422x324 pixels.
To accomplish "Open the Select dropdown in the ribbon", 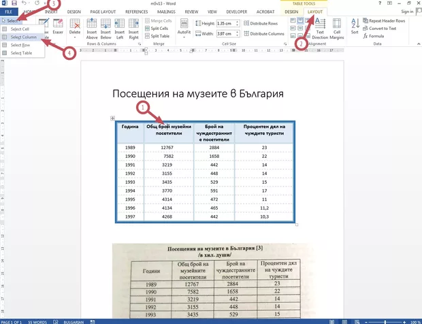I will [11, 20].
